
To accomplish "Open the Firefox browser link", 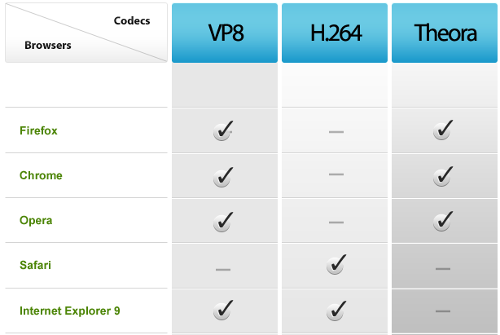I will pos(38,130).
